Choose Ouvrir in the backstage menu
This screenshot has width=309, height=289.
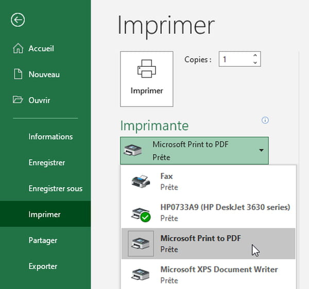tap(45, 100)
